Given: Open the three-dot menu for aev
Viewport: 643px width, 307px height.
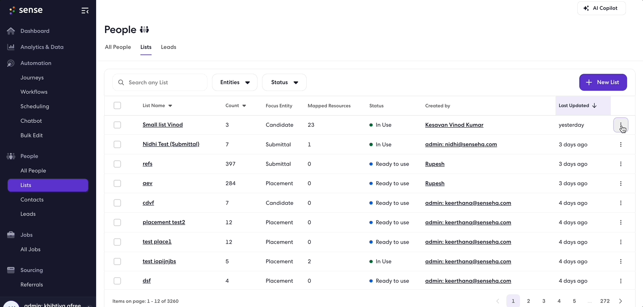Looking at the screenshot, I should coord(621,183).
